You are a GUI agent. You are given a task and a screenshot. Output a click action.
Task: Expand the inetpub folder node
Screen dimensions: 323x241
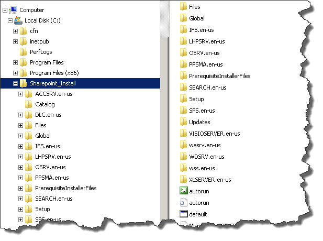pyautogui.click(x=16, y=41)
